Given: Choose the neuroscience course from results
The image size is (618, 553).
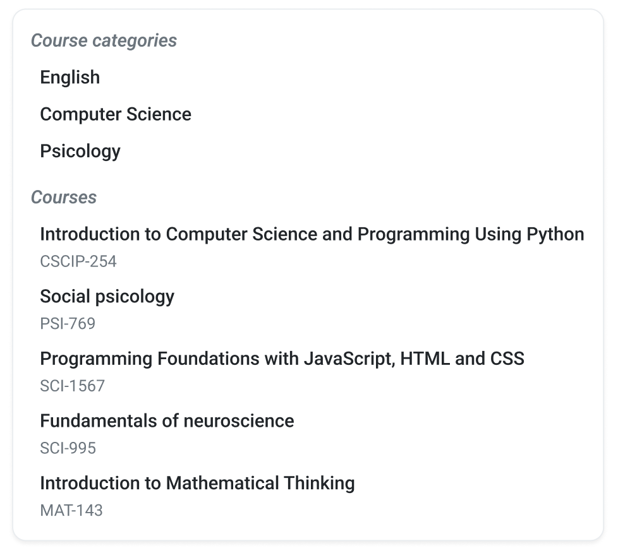Looking at the screenshot, I should click(167, 420).
